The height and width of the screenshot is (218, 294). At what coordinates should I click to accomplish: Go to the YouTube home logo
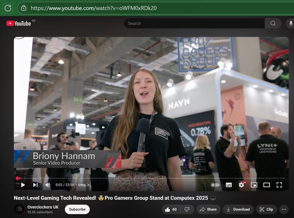tap(19, 23)
